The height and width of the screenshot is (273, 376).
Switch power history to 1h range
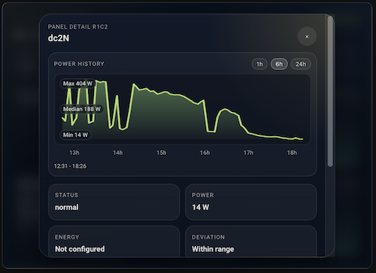coord(259,64)
